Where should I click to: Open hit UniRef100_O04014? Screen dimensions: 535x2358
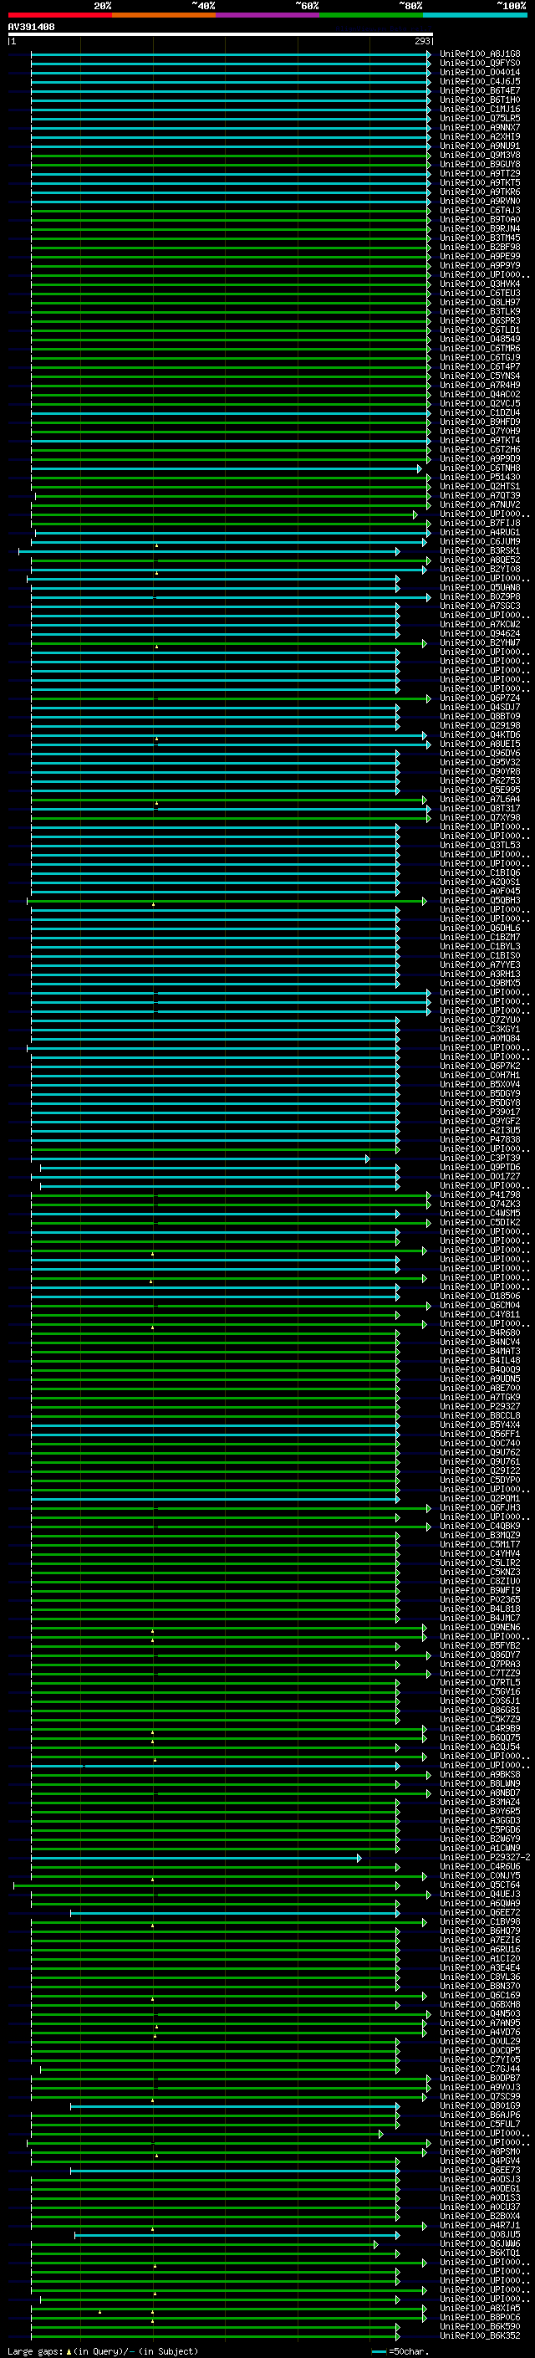pos(480,72)
